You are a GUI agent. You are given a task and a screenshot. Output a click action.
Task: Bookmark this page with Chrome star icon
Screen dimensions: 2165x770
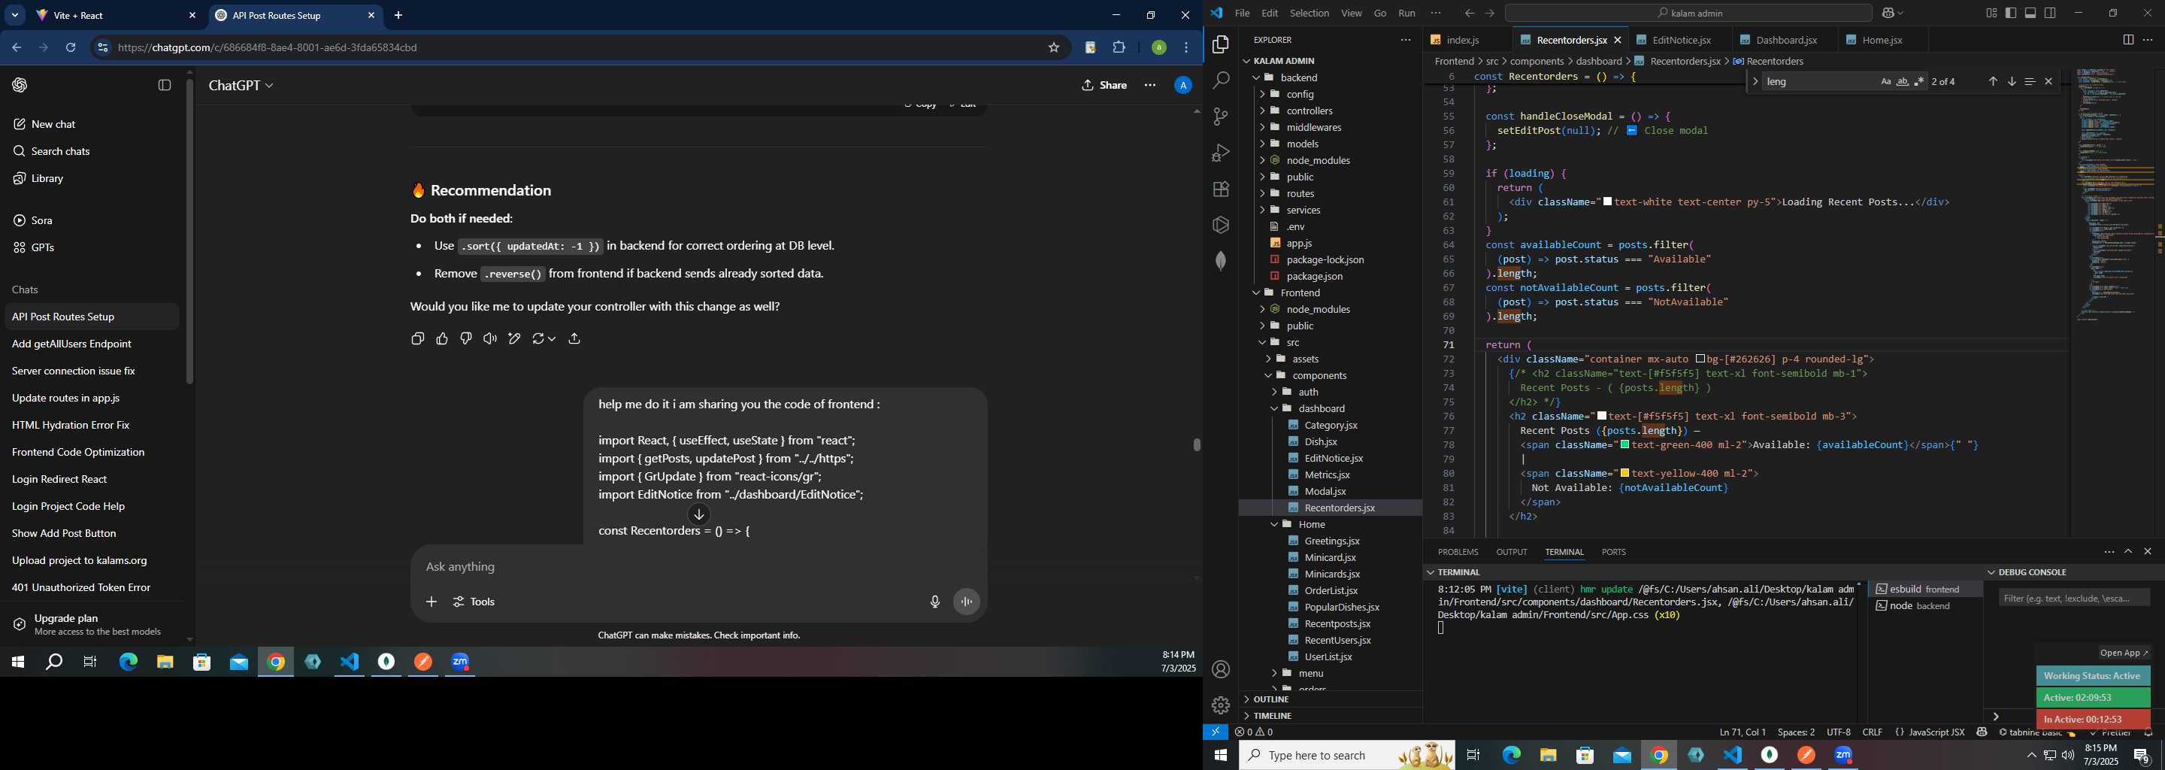pyautogui.click(x=1053, y=48)
